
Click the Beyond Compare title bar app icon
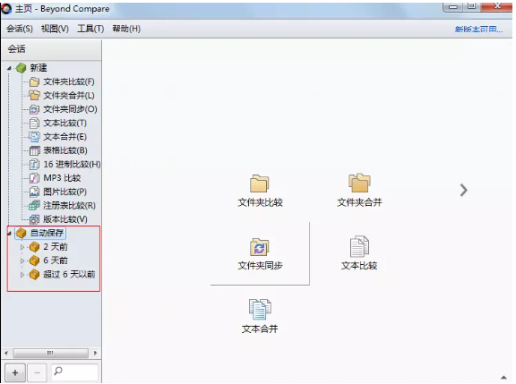pyautogui.click(x=6, y=9)
